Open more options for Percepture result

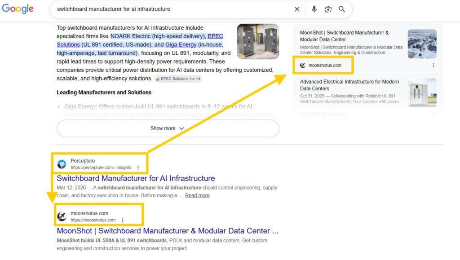tap(138, 167)
